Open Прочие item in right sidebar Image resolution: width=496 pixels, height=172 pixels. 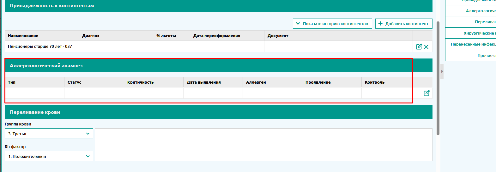point(486,56)
